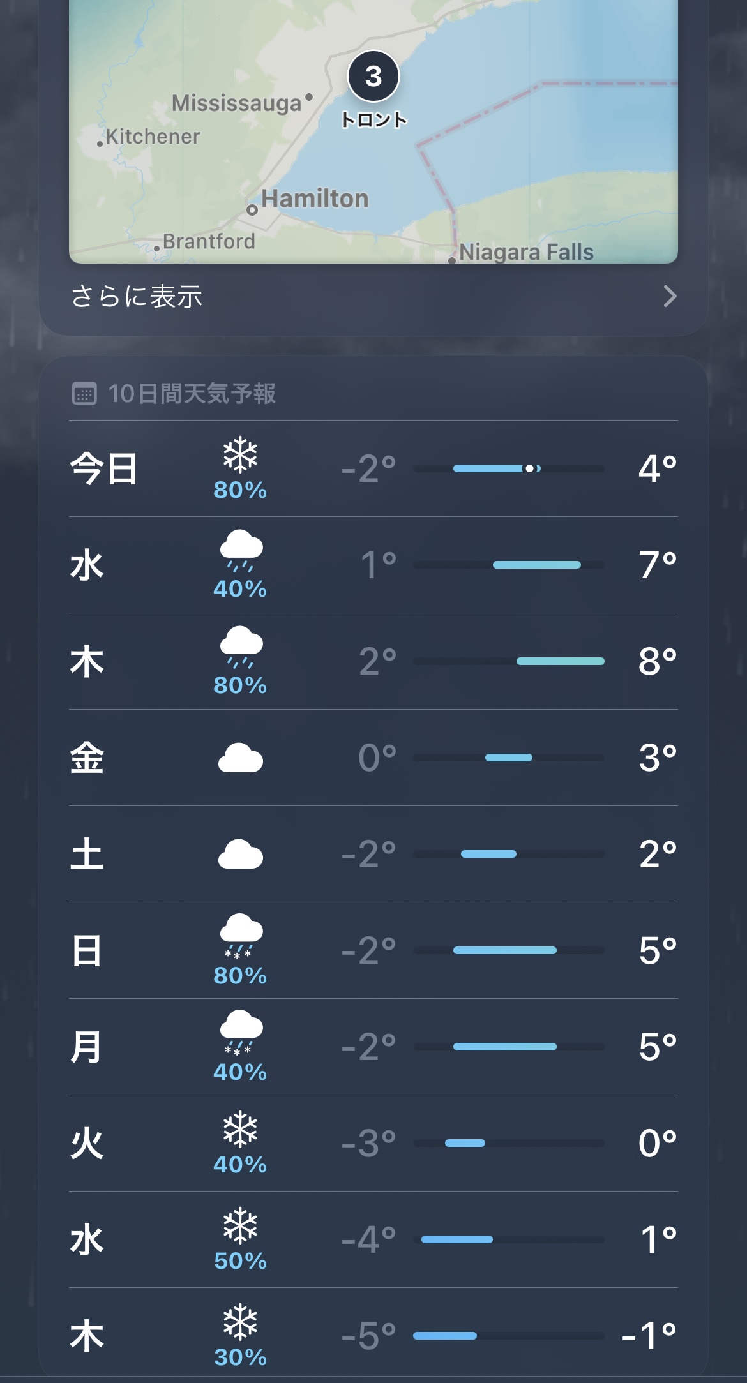Expand the map with the right chevron
The image size is (747, 1383).
pyautogui.click(x=669, y=296)
